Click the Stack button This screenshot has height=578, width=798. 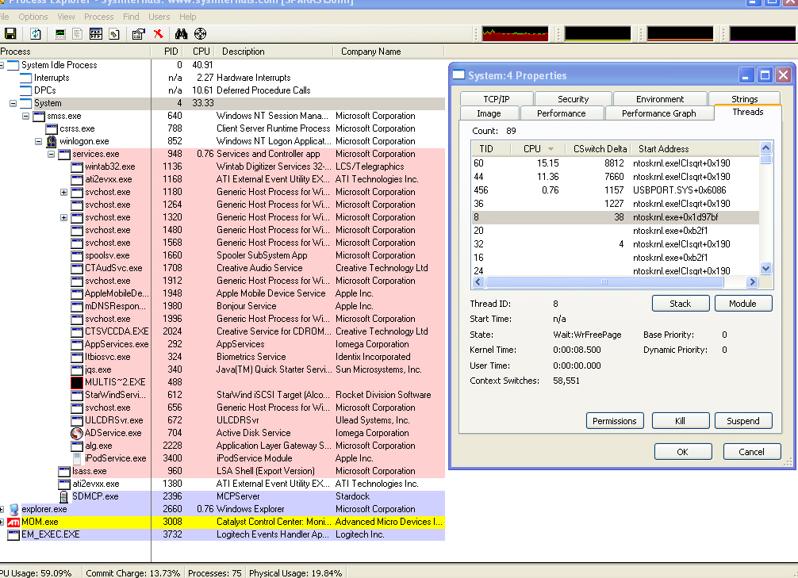click(680, 304)
